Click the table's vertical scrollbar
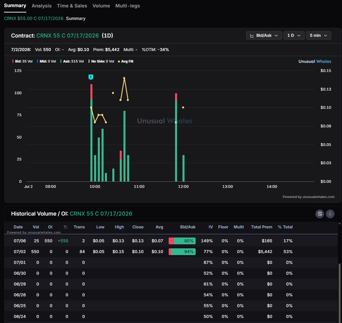 click(339, 293)
